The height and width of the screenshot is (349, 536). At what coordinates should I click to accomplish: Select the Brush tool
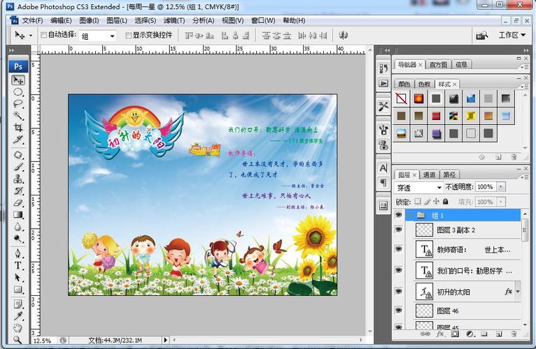18,167
